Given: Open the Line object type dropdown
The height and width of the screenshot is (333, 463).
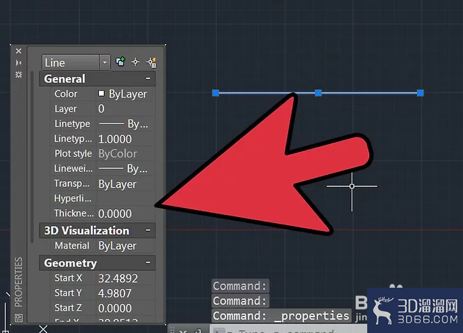Looking at the screenshot, I should 105,63.
